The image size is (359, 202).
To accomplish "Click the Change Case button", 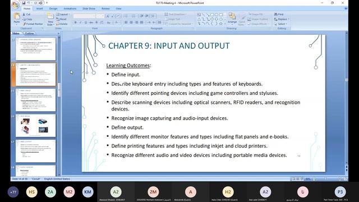I will click(x=109, y=22).
